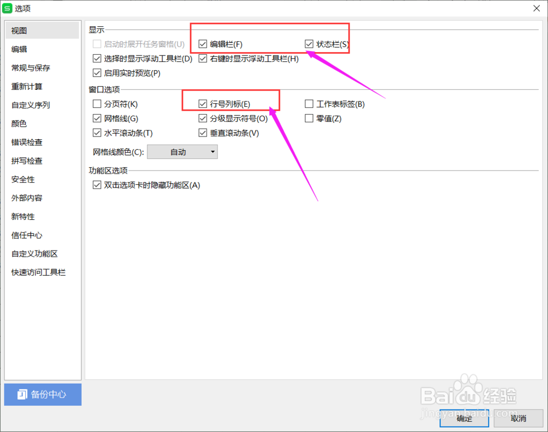Click the WPS Spreadsheet icon in title bar
This screenshot has height=432, width=548.
(7, 8)
